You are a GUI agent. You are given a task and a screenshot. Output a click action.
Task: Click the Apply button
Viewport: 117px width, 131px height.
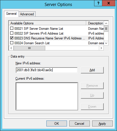[102, 123]
